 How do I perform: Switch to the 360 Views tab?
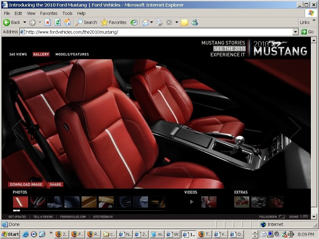(18, 54)
